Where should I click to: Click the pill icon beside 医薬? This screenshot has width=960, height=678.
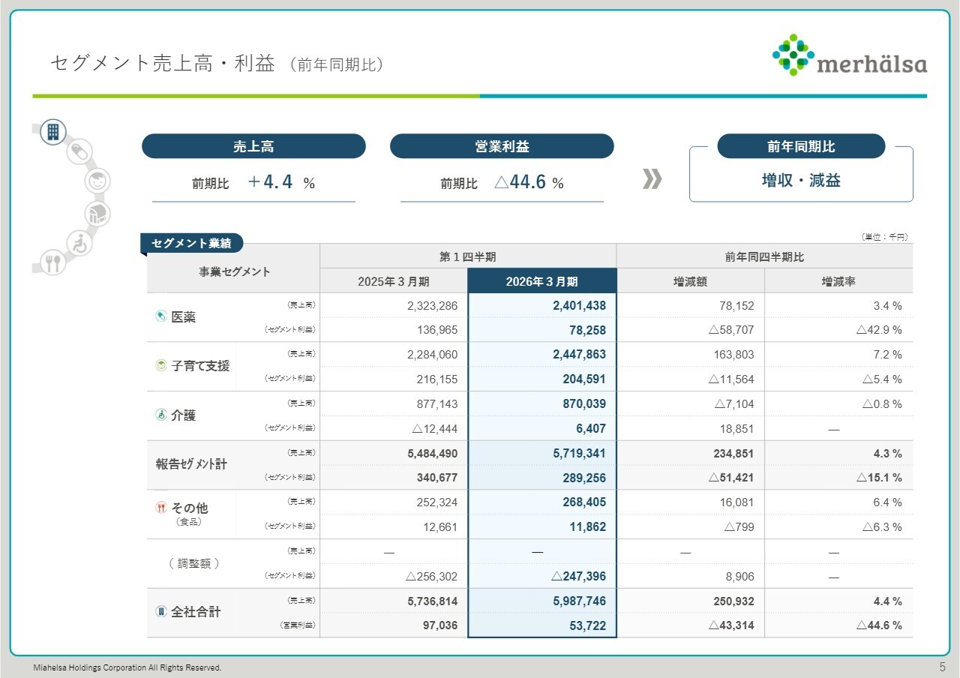[x=160, y=316]
